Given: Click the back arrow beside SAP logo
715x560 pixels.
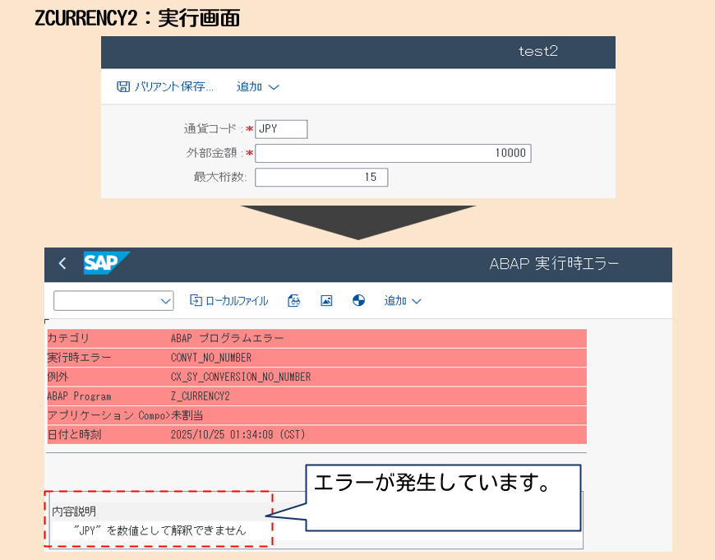Looking at the screenshot, I should [x=62, y=264].
